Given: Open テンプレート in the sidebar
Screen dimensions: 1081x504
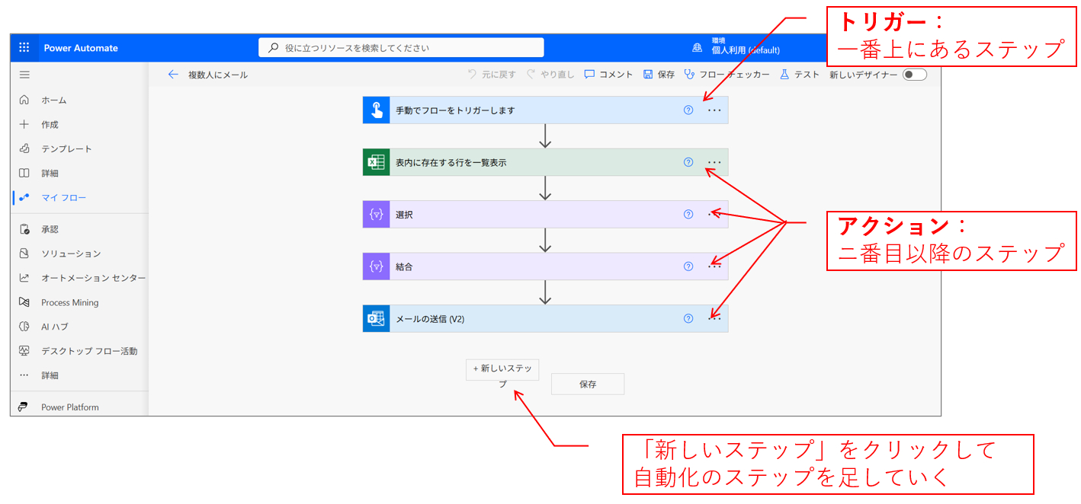Looking at the screenshot, I should (66, 149).
